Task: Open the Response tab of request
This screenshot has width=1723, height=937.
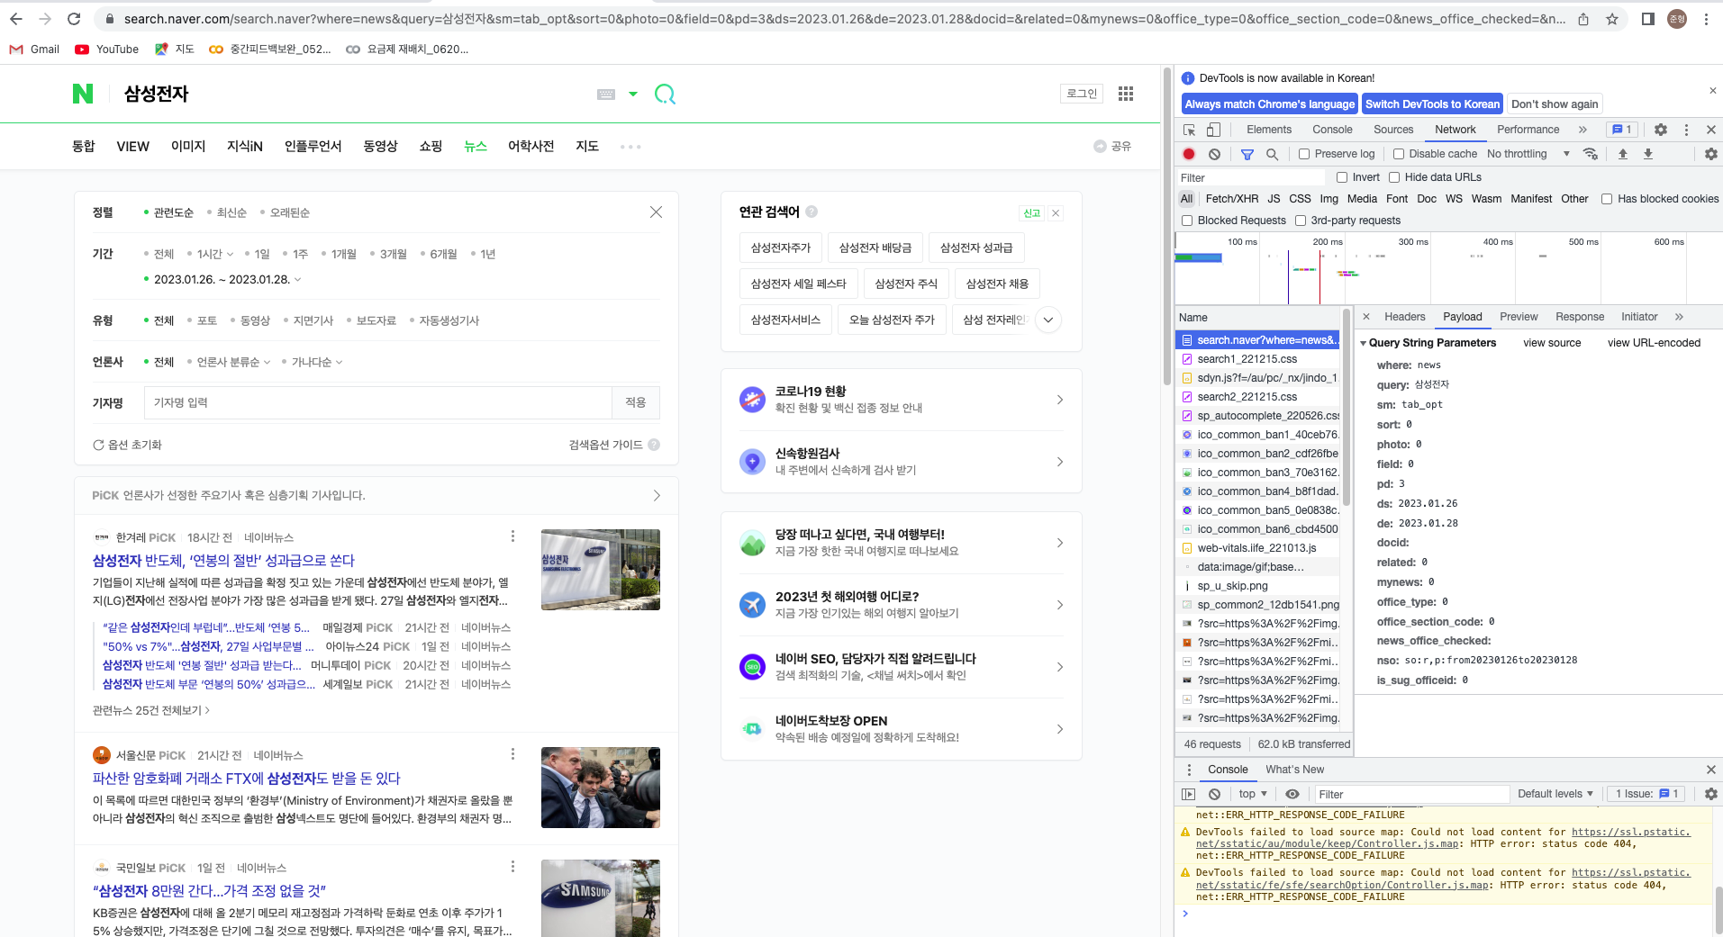Action: 1580,317
